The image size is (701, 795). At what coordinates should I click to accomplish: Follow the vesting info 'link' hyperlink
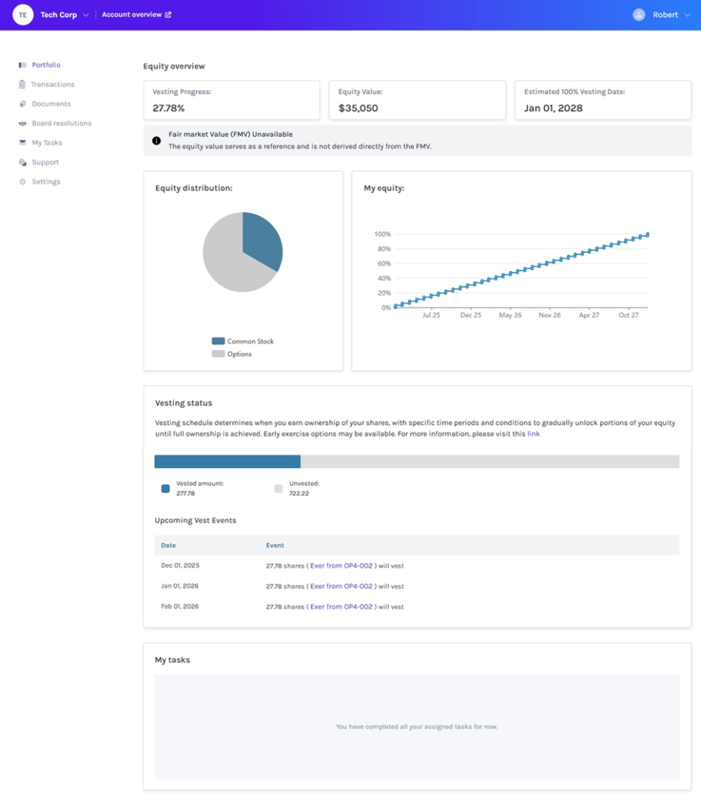[533, 434]
